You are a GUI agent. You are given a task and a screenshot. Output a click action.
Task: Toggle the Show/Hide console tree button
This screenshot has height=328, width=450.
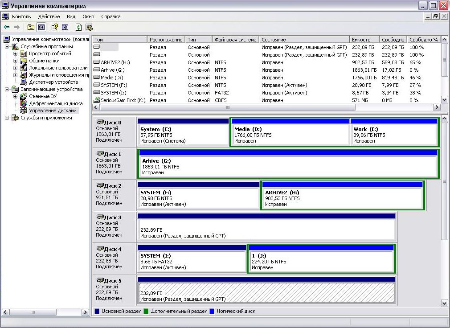41,27
